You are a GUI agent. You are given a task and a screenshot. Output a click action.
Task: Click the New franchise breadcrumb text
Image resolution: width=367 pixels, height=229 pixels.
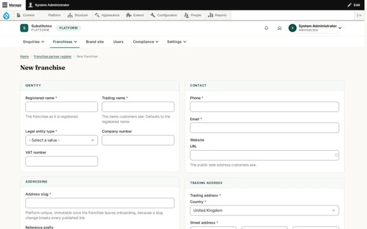tap(87, 56)
